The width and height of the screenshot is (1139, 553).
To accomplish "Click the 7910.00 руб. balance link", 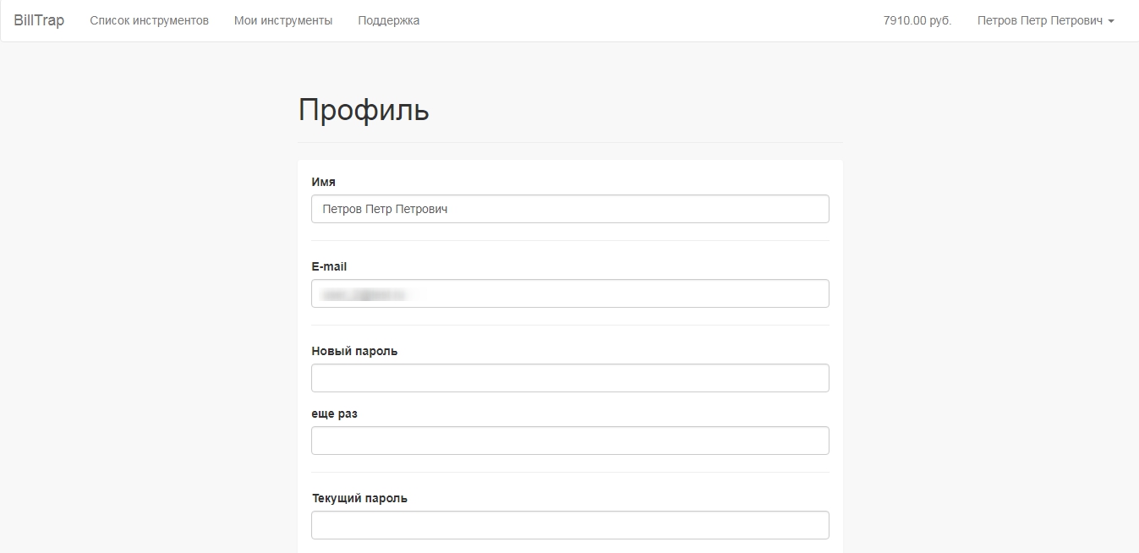I will pyautogui.click(x=917, y=20).
